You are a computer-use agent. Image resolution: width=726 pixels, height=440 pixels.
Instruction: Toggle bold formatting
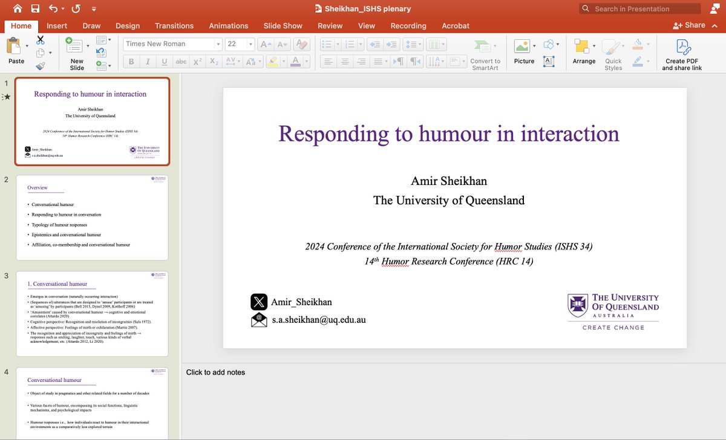131,61
